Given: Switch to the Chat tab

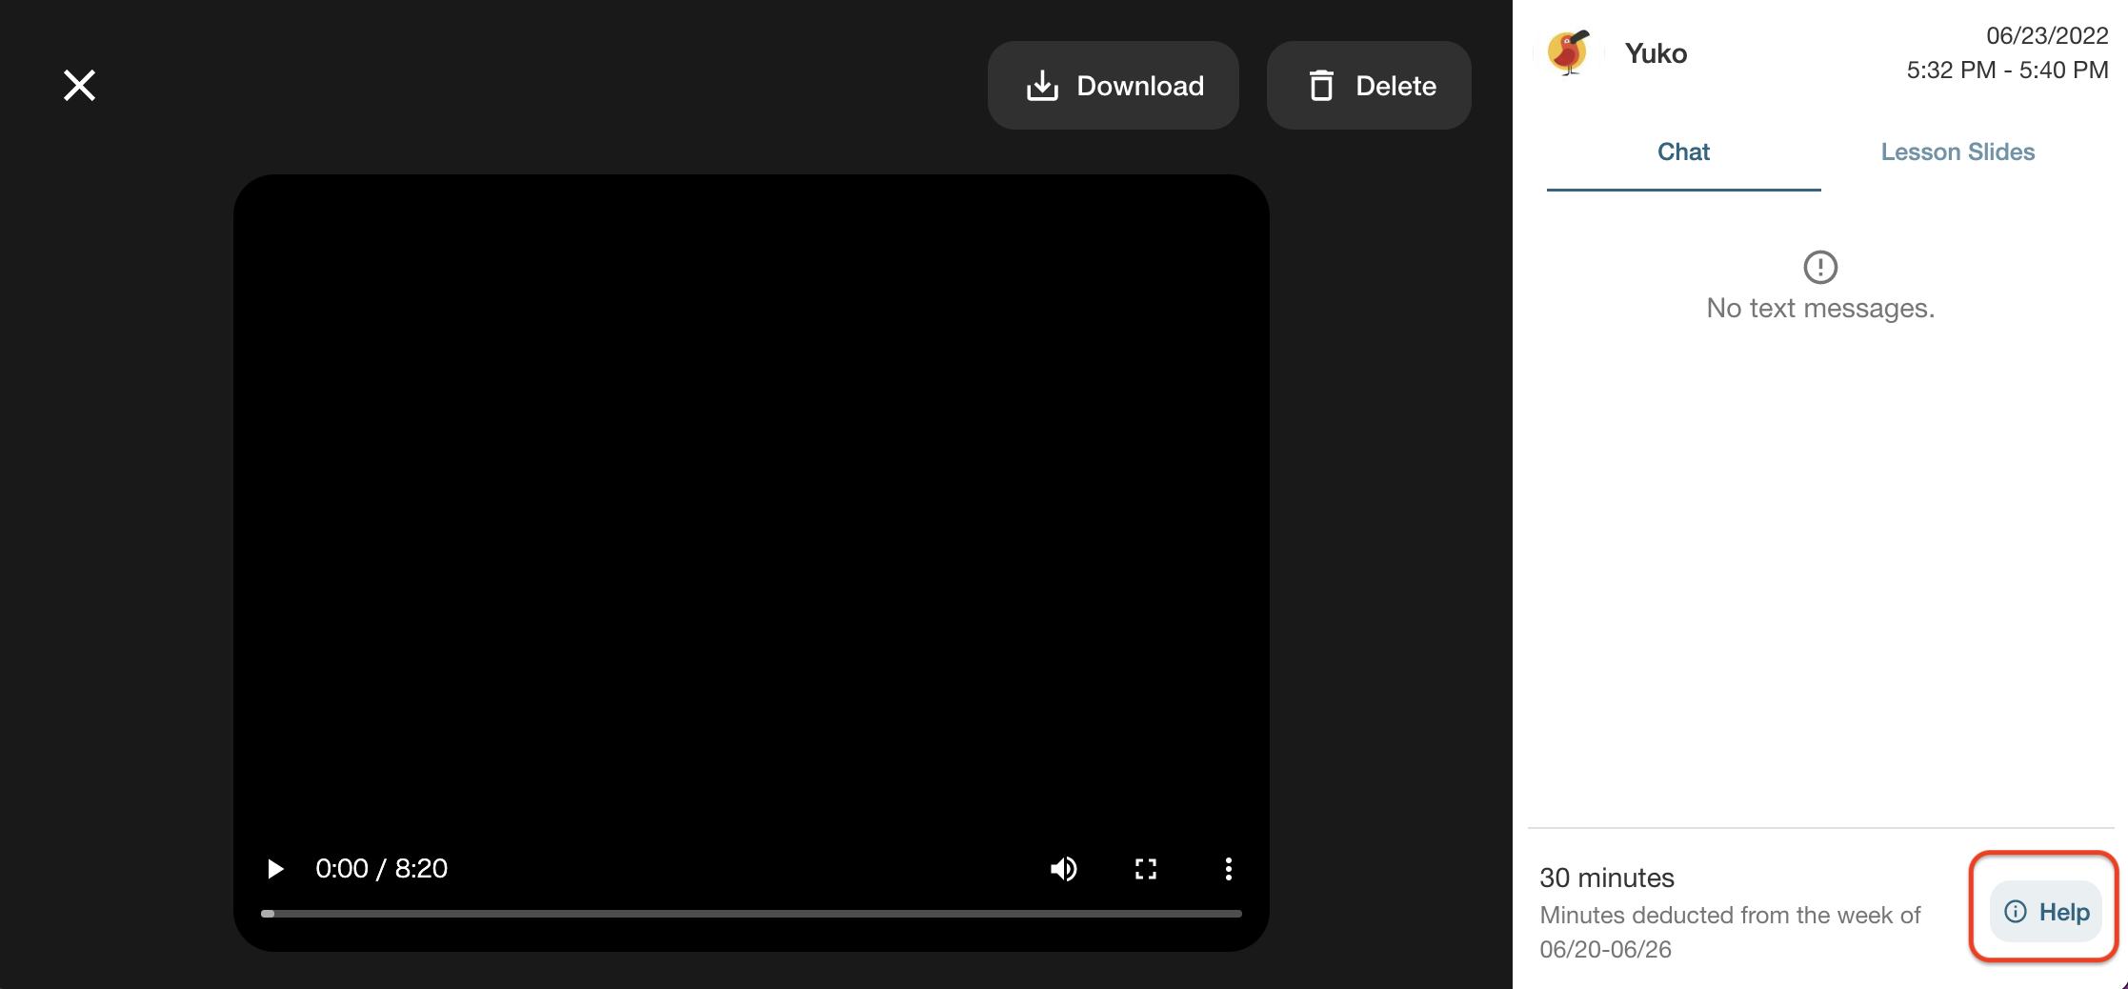Looking at the screenshot, I should pos(1683,152).
